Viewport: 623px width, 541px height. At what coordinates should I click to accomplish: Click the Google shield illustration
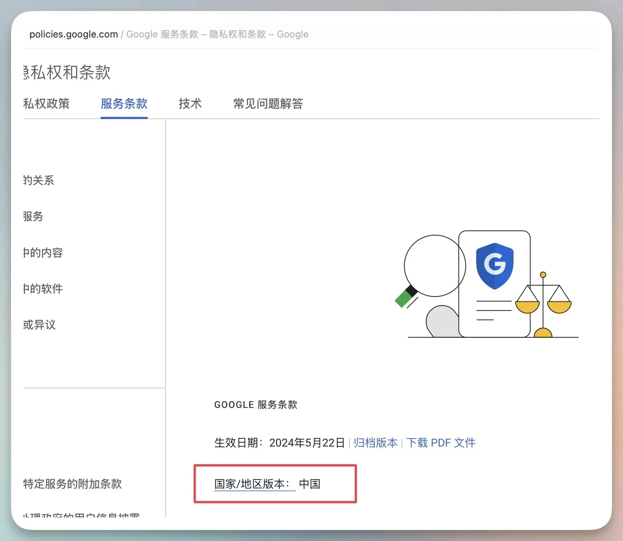click(494, 266)
